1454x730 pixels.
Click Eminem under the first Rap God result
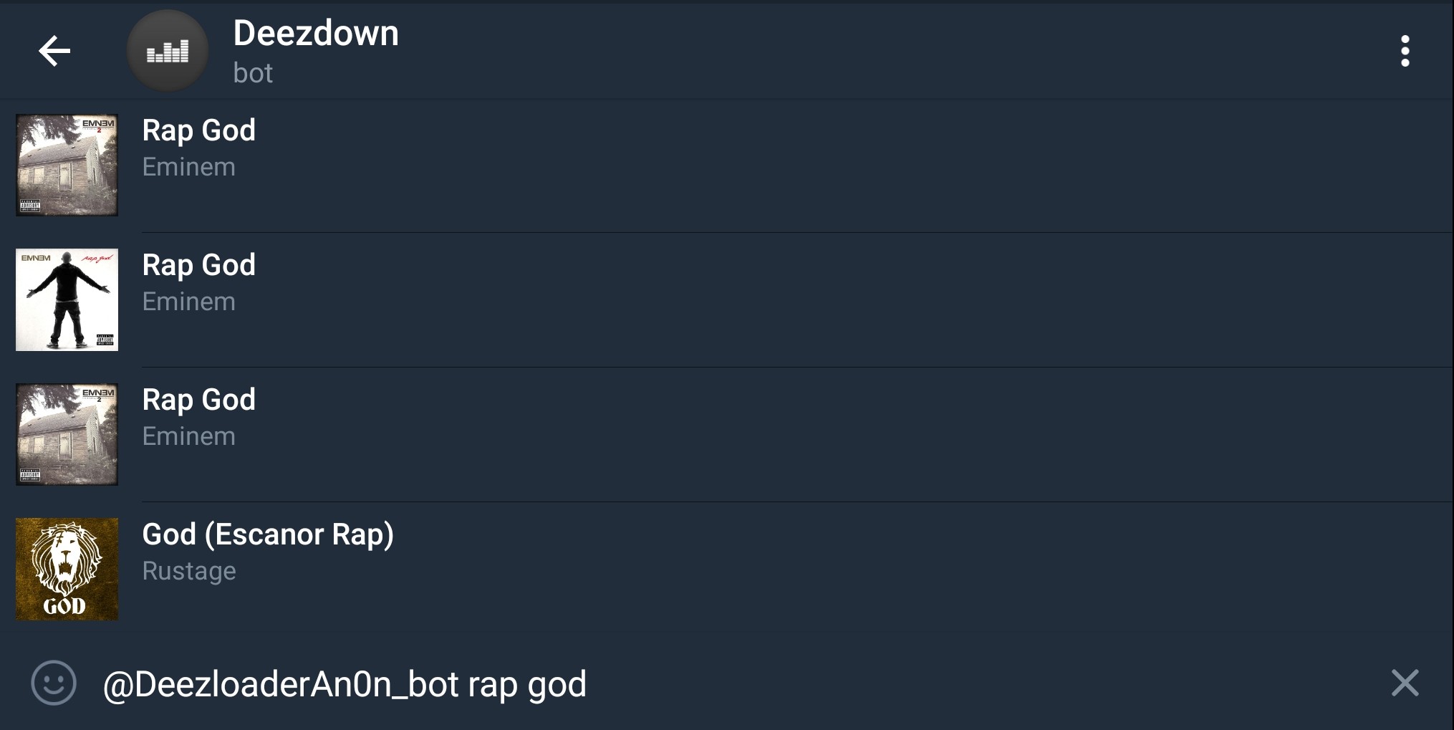click(x=188, y=167)
